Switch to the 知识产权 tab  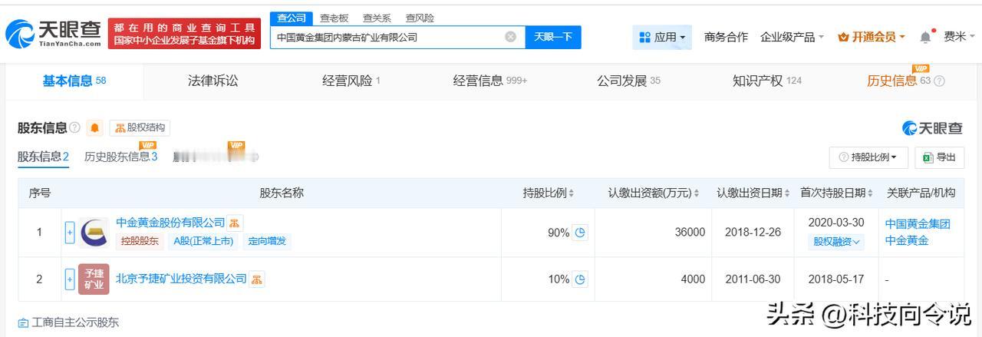click(766, 81)
